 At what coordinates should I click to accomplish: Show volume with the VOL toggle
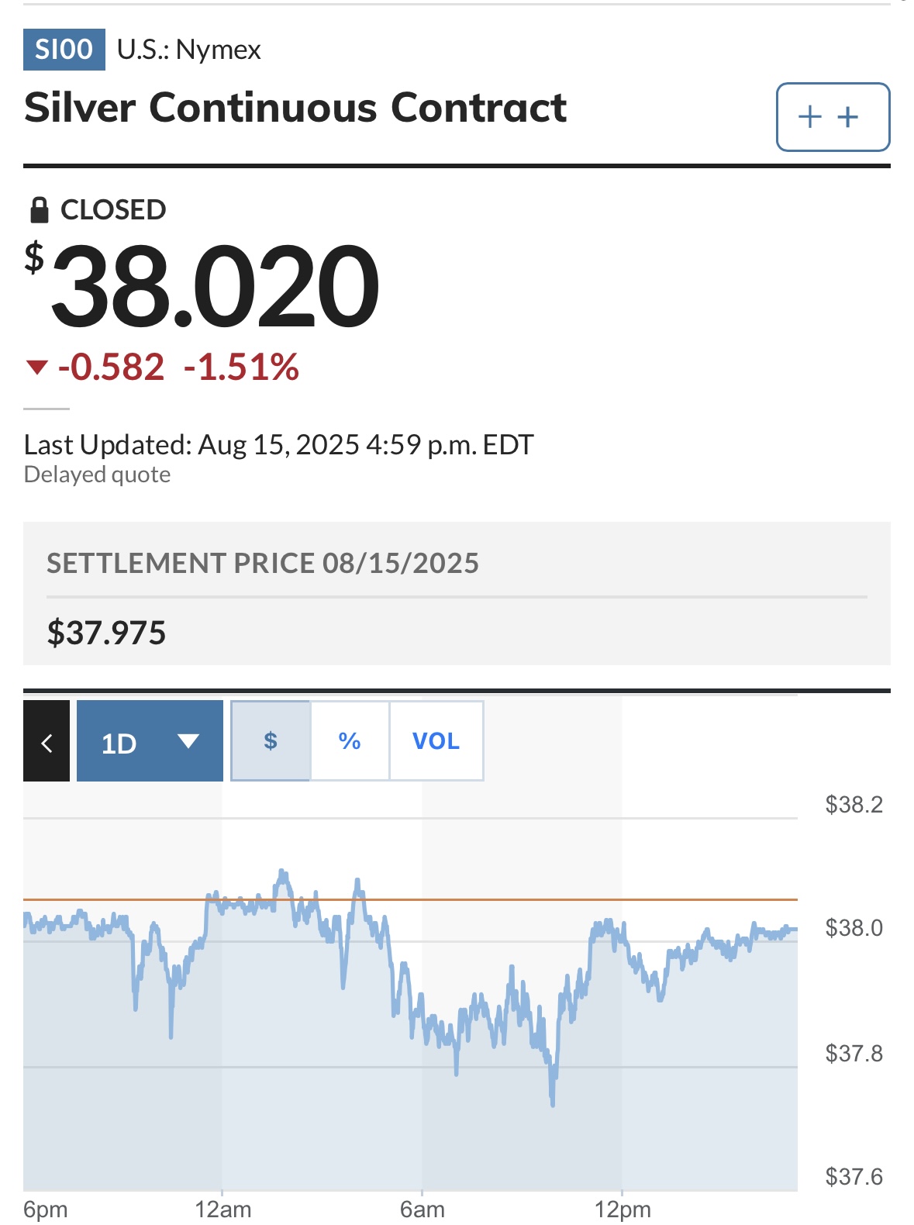pyautogui.click(x=436, y=741)
